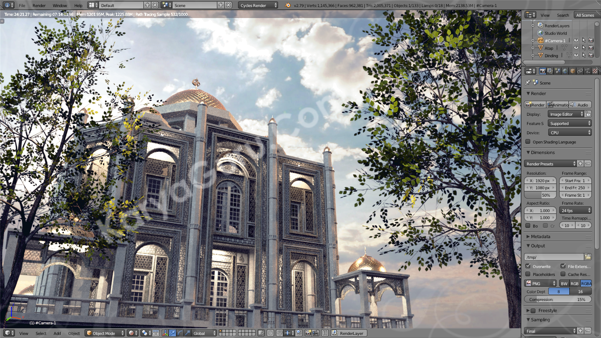The width and height of the screenshot is (601, 338).
Task: Hide the Dinding object with eye icon
Action: [576, 55]
